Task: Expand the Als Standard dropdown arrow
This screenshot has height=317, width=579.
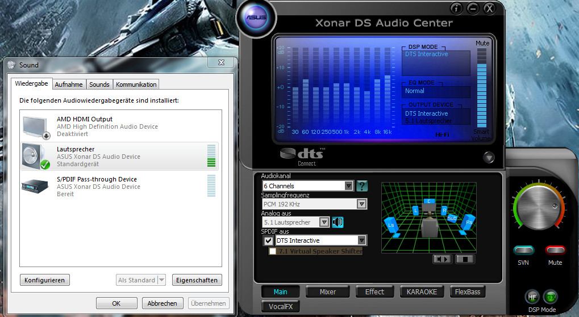Action: (x=161, y=280)
